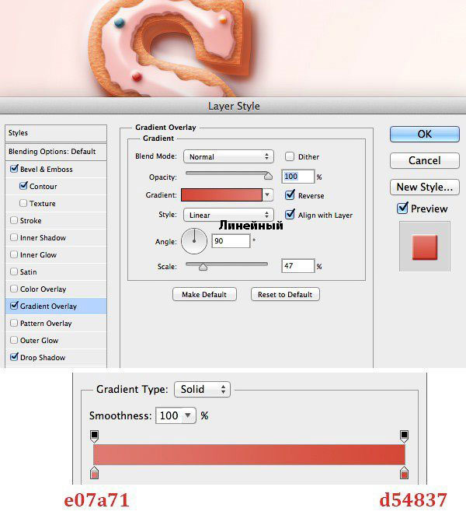The width and height of the screenshot is (466, 522).
Task: Click the Angle dial control
Action: click(x=194, y=241)
